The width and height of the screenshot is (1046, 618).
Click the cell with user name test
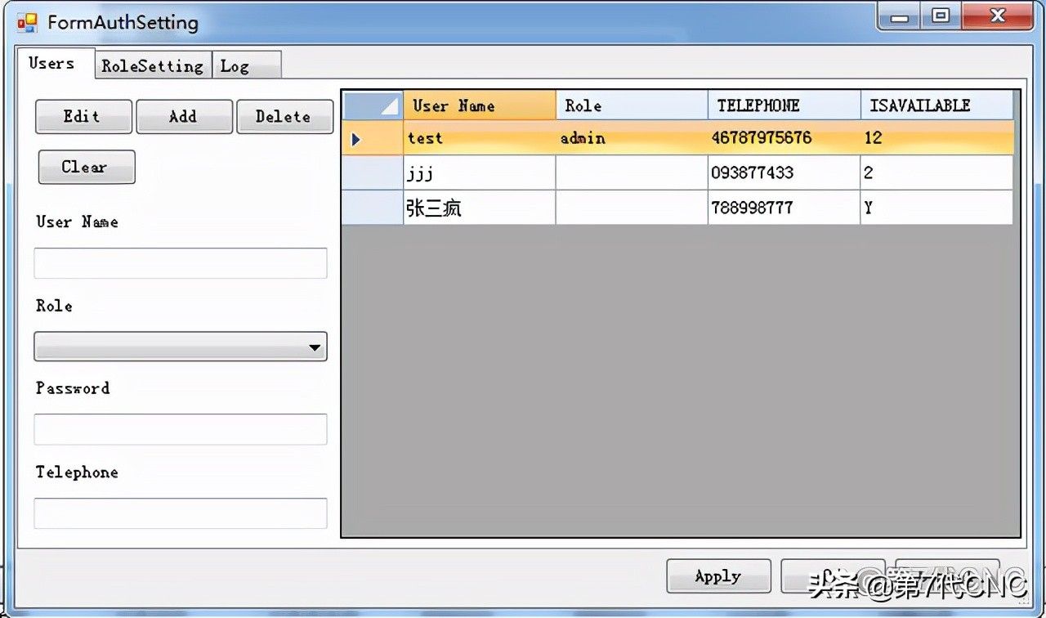(x=480, y=138)
